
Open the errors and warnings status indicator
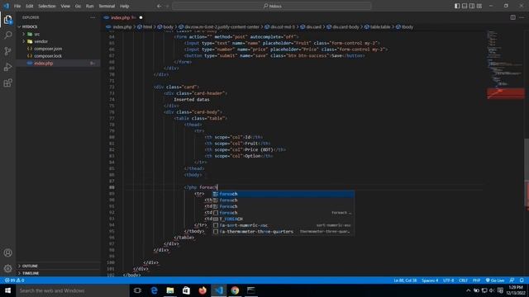[x=15, y=280]
